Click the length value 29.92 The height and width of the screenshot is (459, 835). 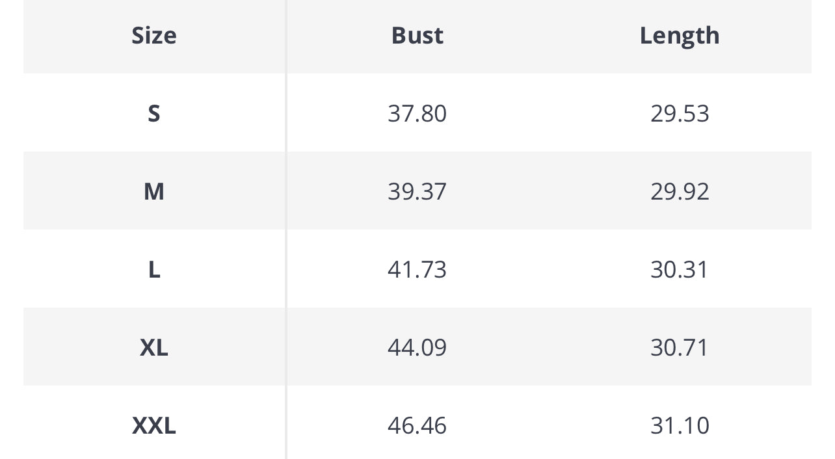pos(679,191)
